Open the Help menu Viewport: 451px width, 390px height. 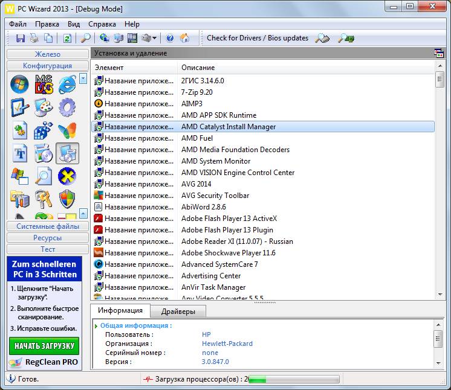tap(132, 24)
